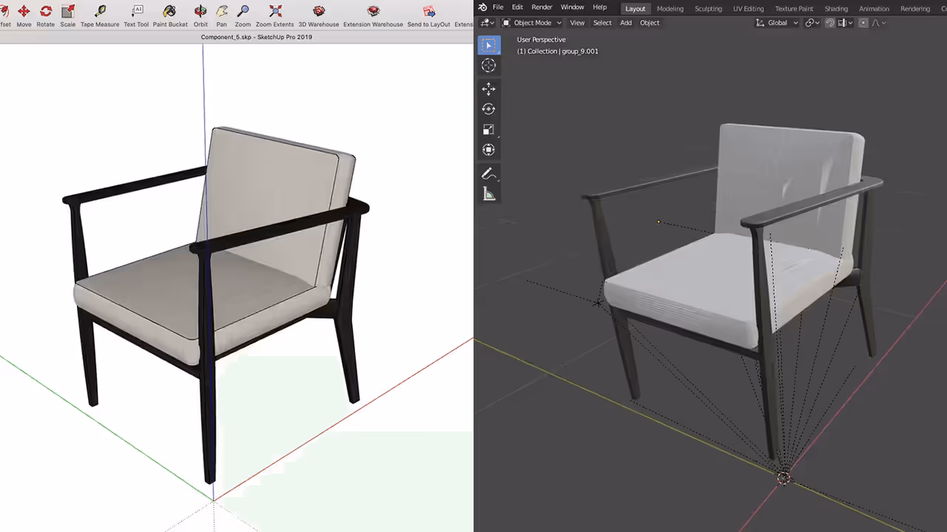Click the Zoom Extents tool
This screenshot has width=947, height=532.
pyautogui.click(x=275, y=15)
